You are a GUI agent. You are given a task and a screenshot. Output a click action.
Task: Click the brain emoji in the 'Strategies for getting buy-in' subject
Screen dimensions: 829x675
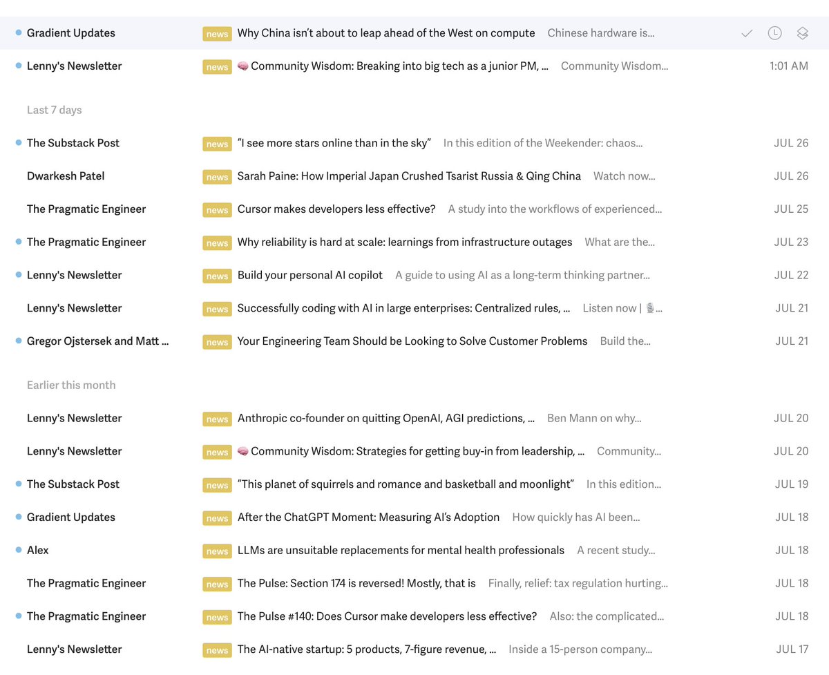(243, 451)
